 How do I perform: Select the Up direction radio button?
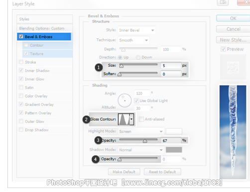[120, 57]
